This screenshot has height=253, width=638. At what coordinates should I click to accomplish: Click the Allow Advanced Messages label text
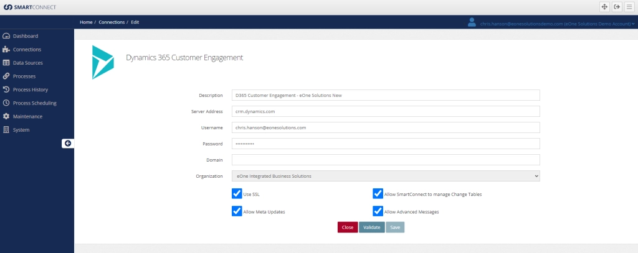pos(411,212)
